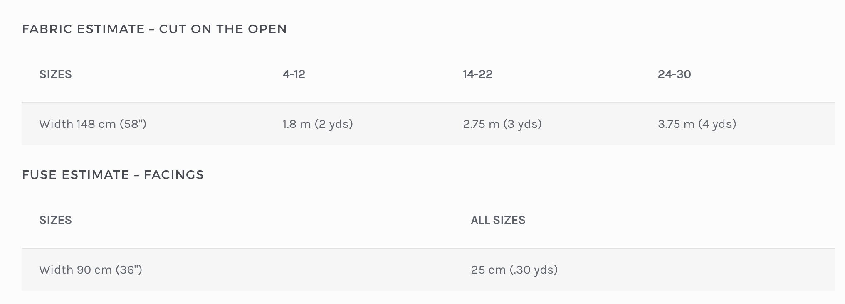Screen dimensions: 845x304
Task: Select the 4-12 size column header
Action: coord(294,74)
